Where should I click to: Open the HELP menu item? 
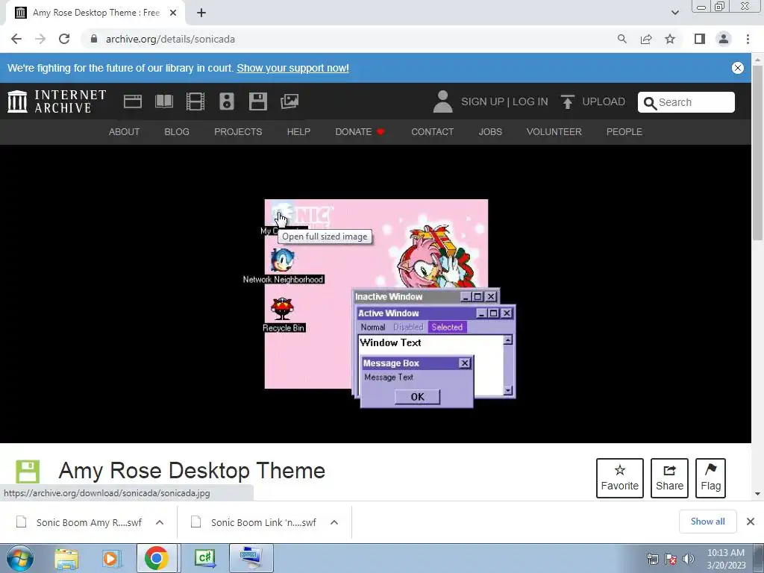click(x=298, y=131)
